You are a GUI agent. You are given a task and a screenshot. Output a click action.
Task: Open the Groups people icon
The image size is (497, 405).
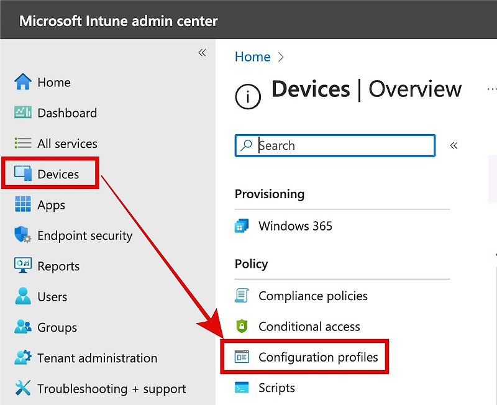(x=23, y=327)
